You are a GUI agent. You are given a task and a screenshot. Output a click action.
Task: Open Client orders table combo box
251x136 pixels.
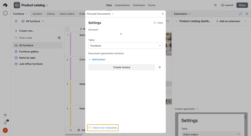click(x=211, y=134)
